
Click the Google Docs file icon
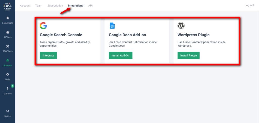pyautogui.click(x=112, y=26)
